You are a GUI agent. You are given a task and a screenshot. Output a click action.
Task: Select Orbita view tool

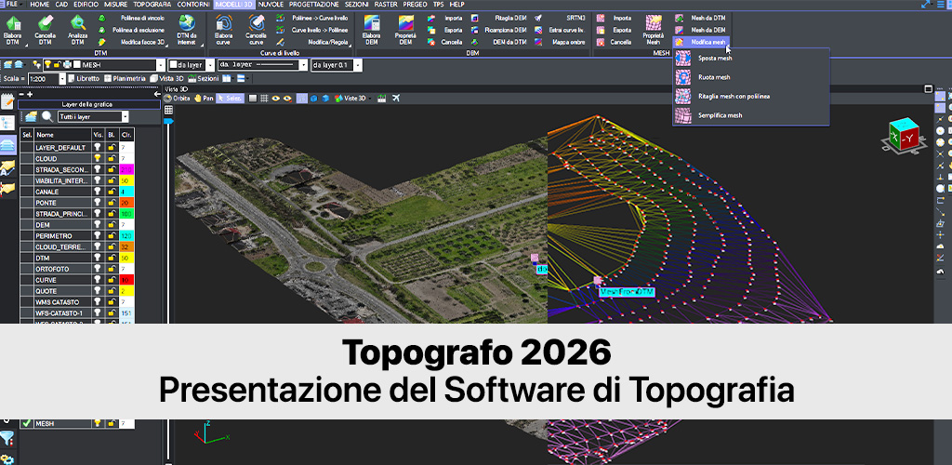(x=177, y=98)
